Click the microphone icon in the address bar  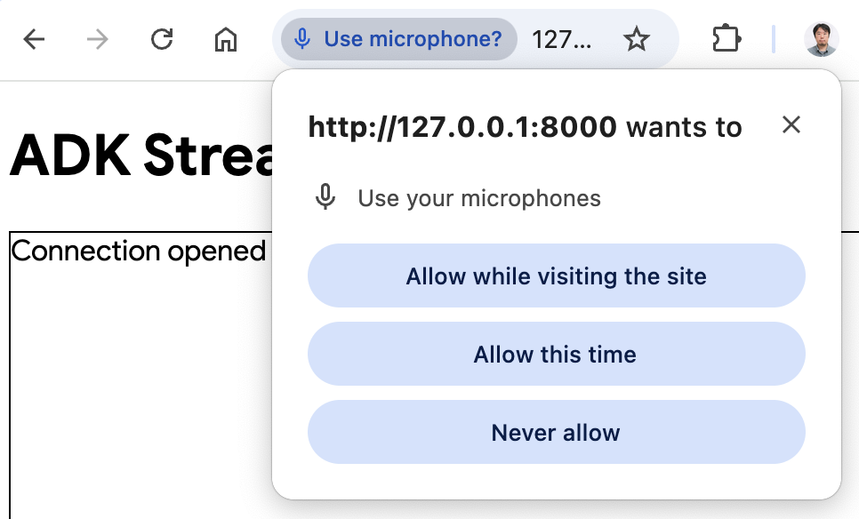pos(302,39)
